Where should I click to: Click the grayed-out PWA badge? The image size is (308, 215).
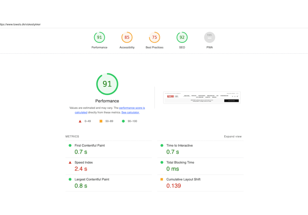(x=209, y=37)
